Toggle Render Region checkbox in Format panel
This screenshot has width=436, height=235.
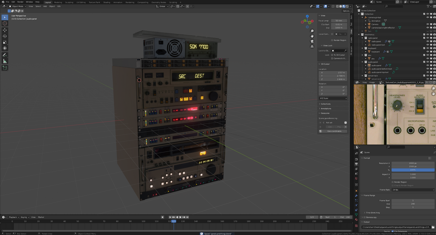coord(393,182)
